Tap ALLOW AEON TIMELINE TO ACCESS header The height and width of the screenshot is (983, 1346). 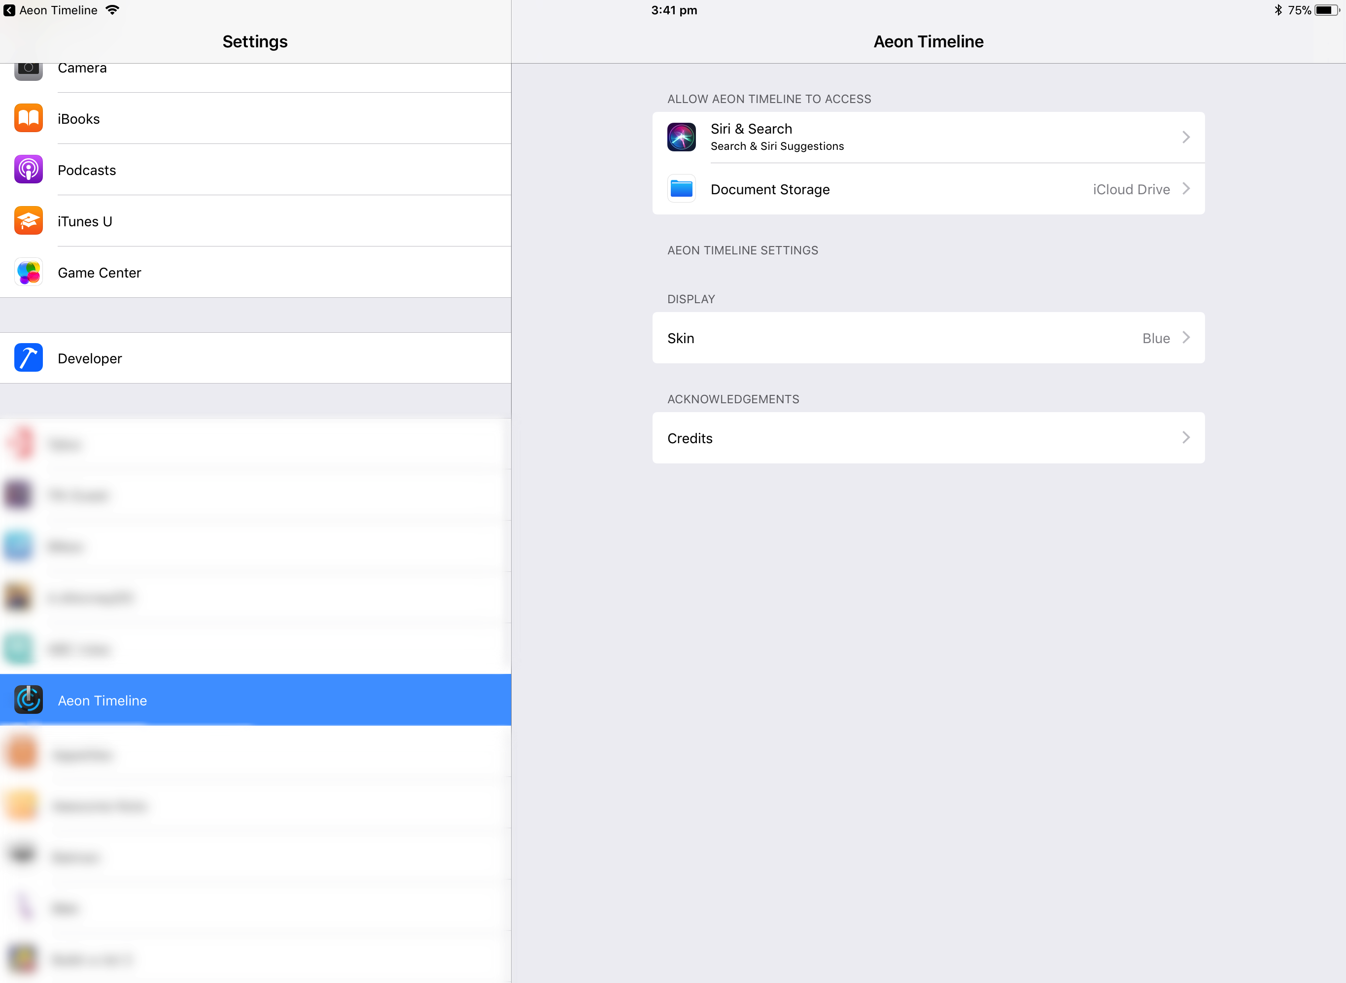pyautogui.click(x=768, y=99)
